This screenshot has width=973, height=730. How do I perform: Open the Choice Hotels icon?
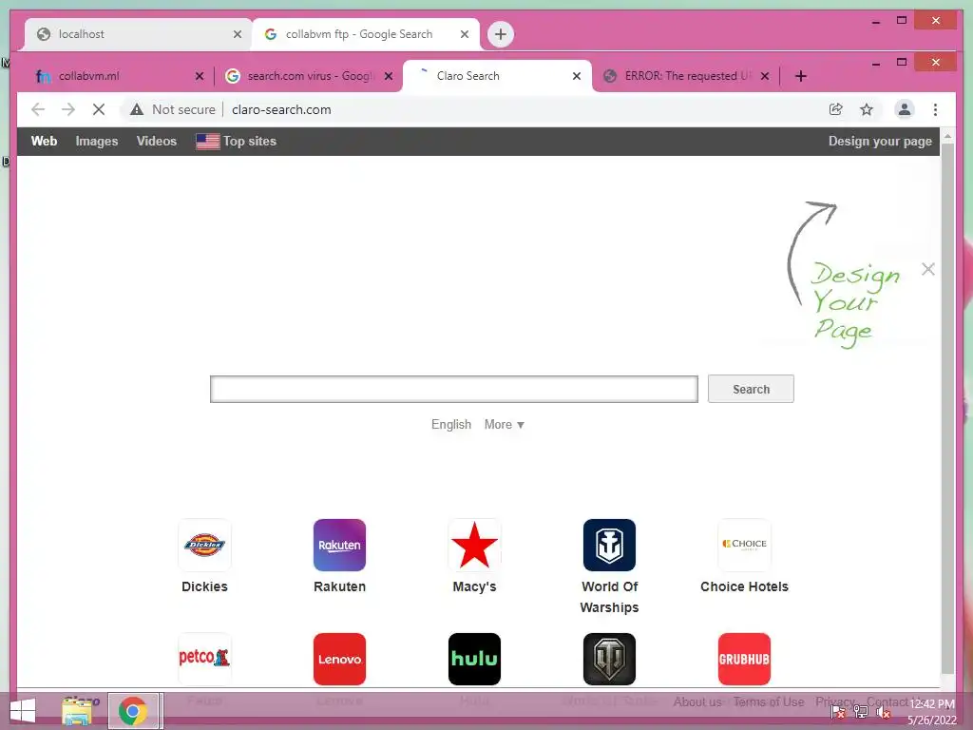tap(744, 545)
